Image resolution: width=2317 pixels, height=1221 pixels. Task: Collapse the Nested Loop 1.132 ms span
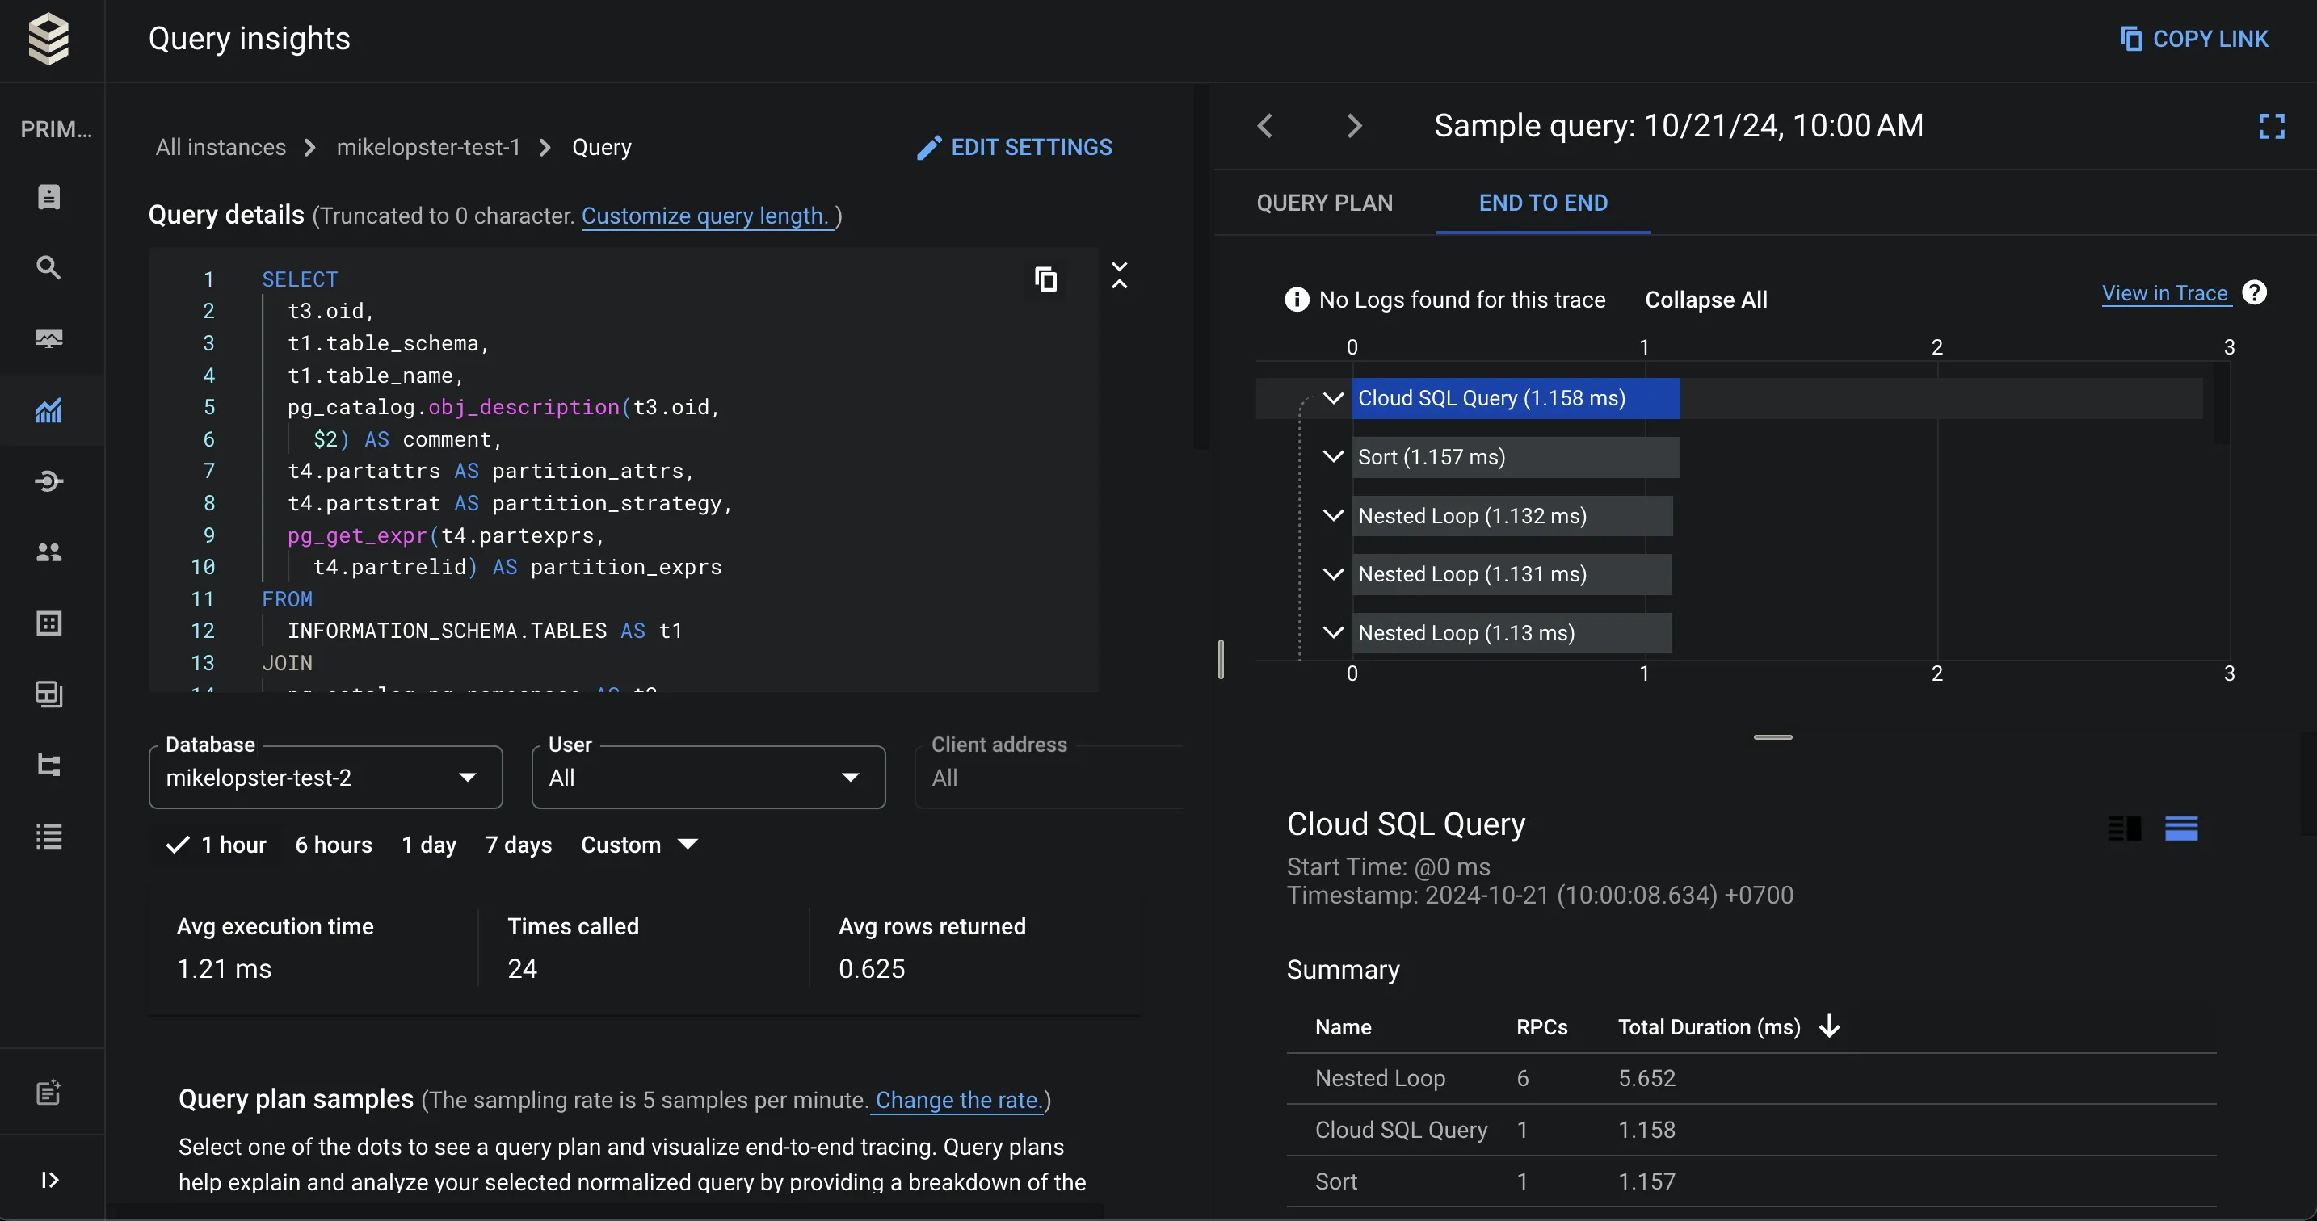click(1333, 515)
